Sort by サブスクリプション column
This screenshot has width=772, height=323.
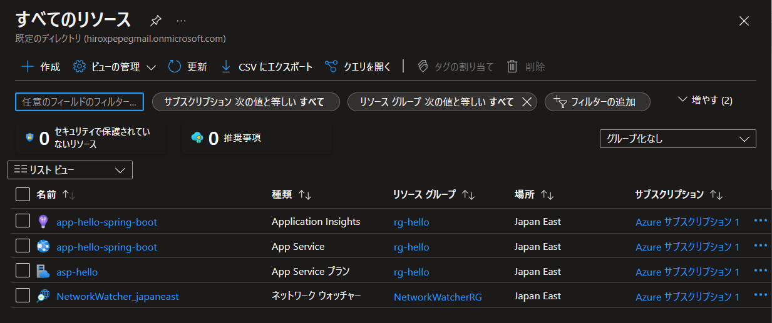pos(679,195)
